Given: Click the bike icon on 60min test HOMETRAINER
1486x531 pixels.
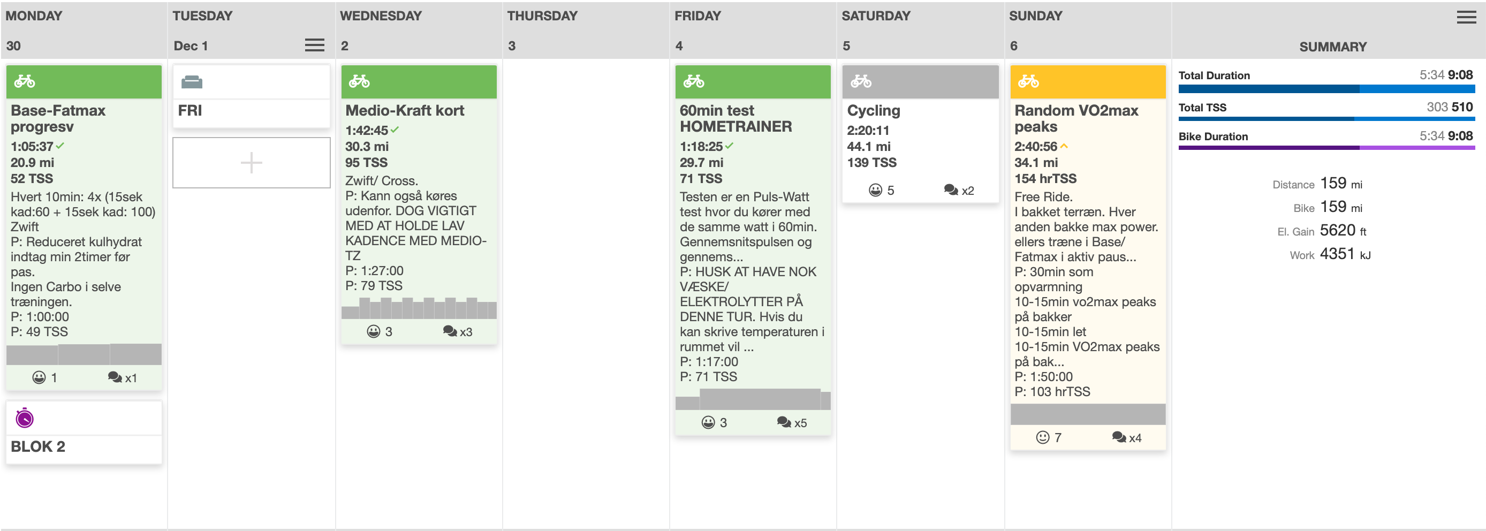Looking at the screenshot, I should click(693, 81).
